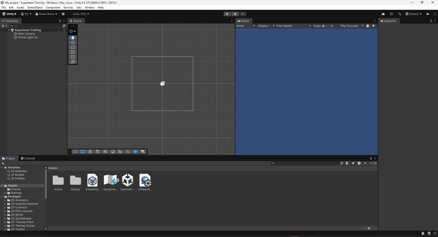This screenshot has width=438, height=237.
Task: Click the Hierarchy create plus button
Action: (4, 26)
